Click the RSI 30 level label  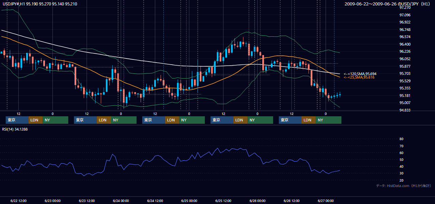[401, 173]
